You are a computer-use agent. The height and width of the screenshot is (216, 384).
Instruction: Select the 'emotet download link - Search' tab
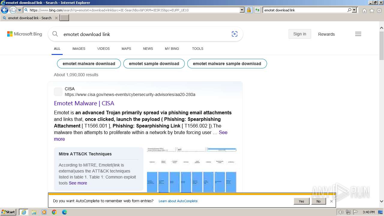click(30, 18)
